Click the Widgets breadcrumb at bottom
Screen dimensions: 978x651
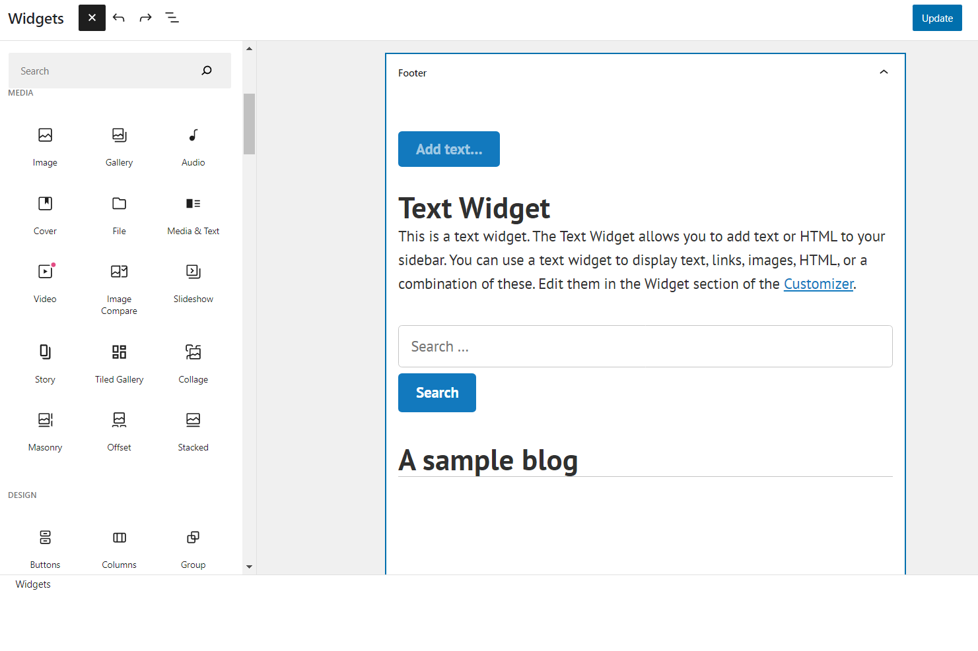tap(33, 584)
